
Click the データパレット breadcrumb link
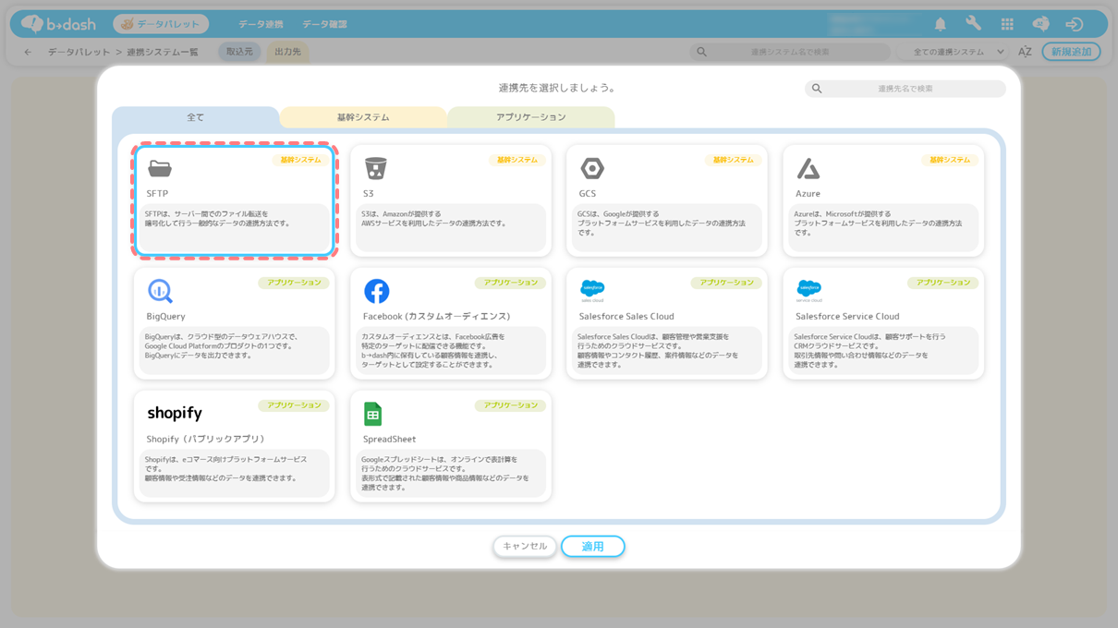[x=79, y=52]
